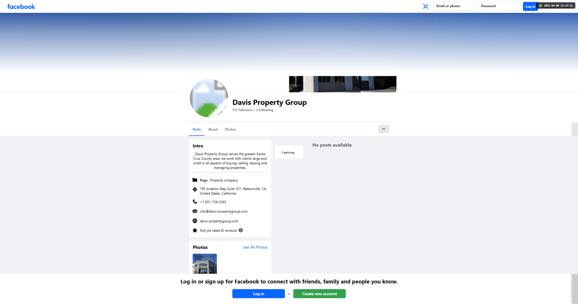Click info@davis-propertygroup.com email
This screenshot has width=578, height=304.
pyautogui.click(x=224, y=211)
